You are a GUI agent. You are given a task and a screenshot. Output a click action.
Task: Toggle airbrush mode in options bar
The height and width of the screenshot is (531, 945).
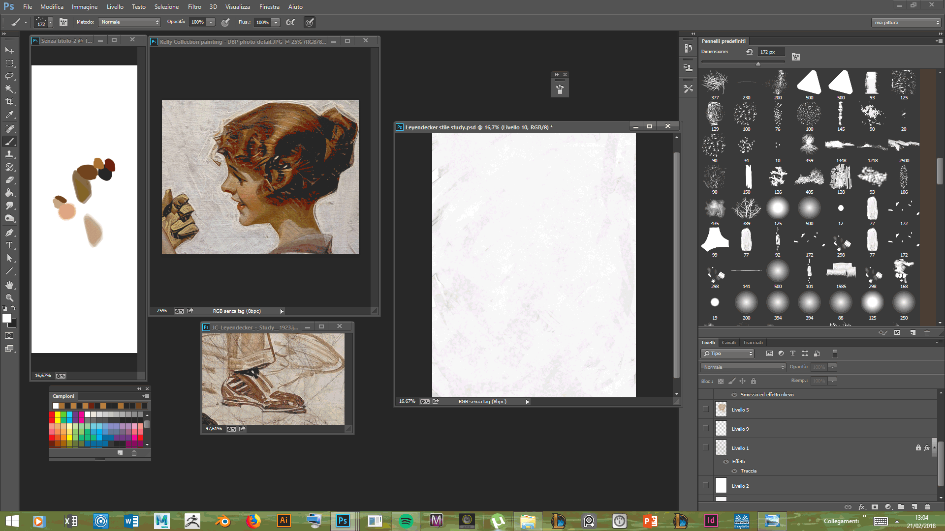(290, 22)
